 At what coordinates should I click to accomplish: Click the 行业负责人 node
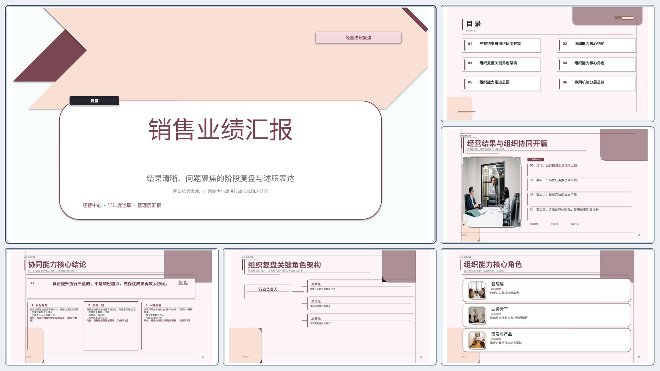268,289
